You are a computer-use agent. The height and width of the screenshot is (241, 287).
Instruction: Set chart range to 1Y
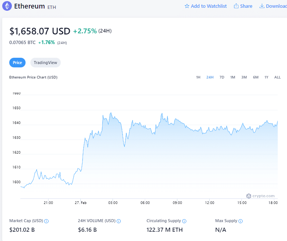click(x=266, y=77)
